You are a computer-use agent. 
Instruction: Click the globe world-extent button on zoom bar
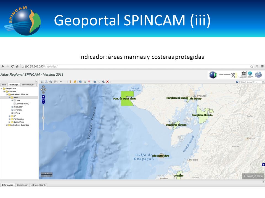[x=43, y=99]
